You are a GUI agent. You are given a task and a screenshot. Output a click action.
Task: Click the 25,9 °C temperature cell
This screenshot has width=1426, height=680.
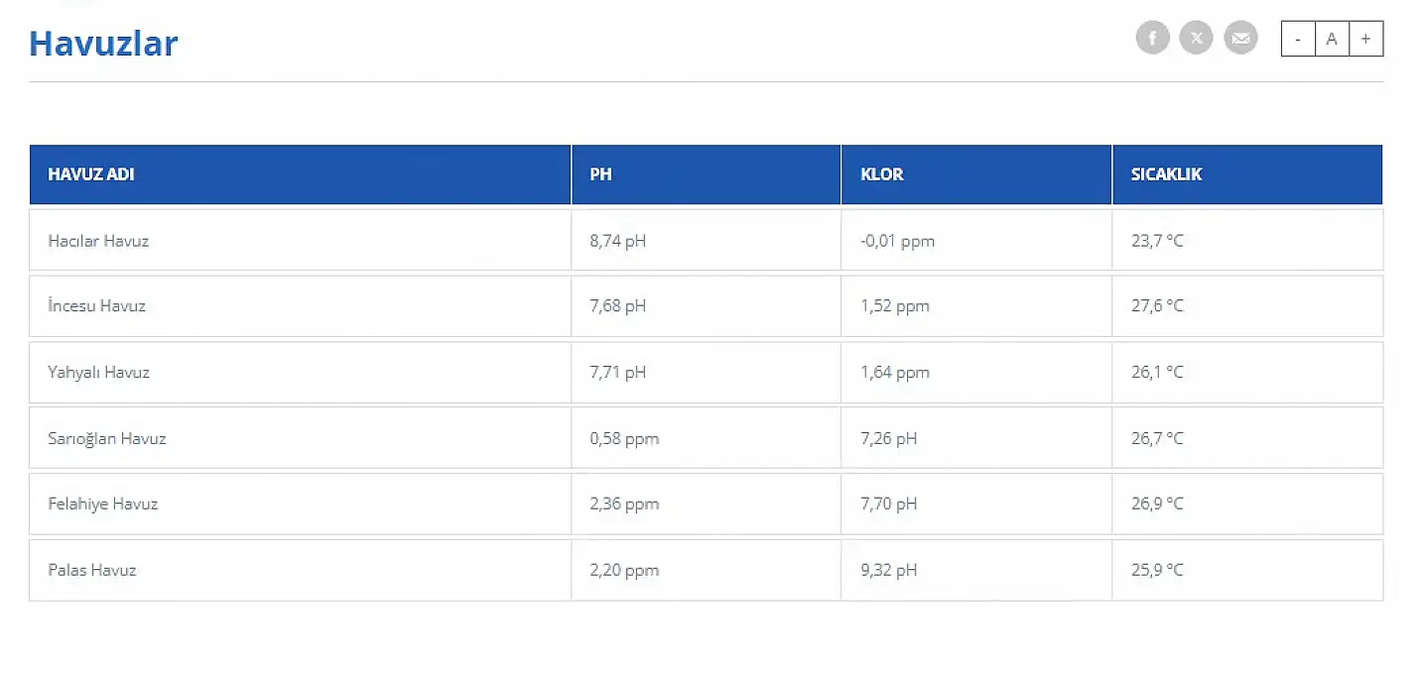click(1157, 570)
